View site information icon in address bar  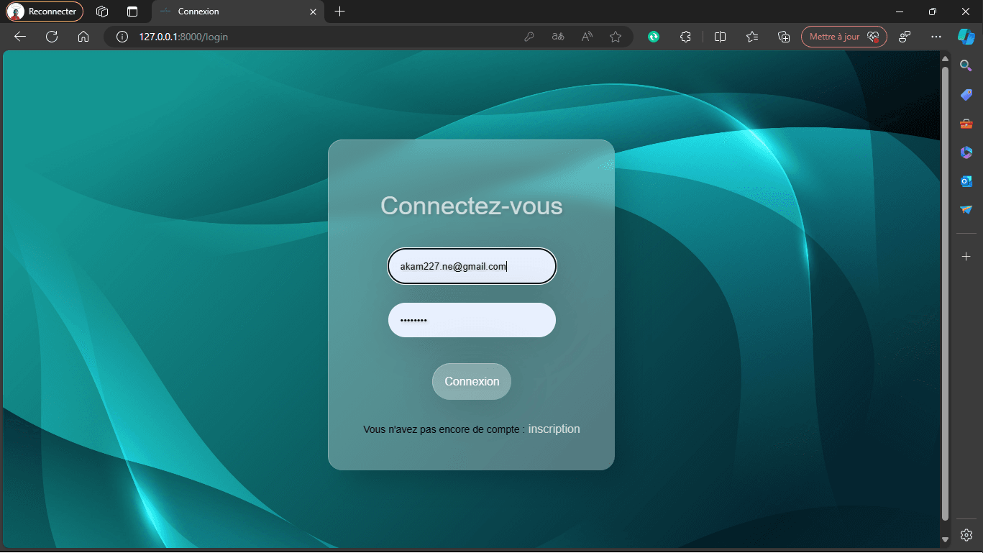pos(122,37)
